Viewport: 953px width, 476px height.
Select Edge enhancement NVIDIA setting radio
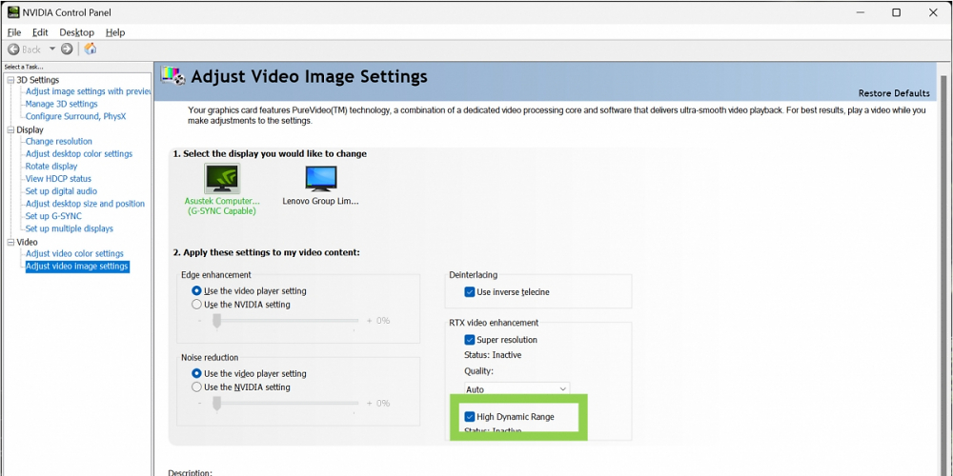196,305
